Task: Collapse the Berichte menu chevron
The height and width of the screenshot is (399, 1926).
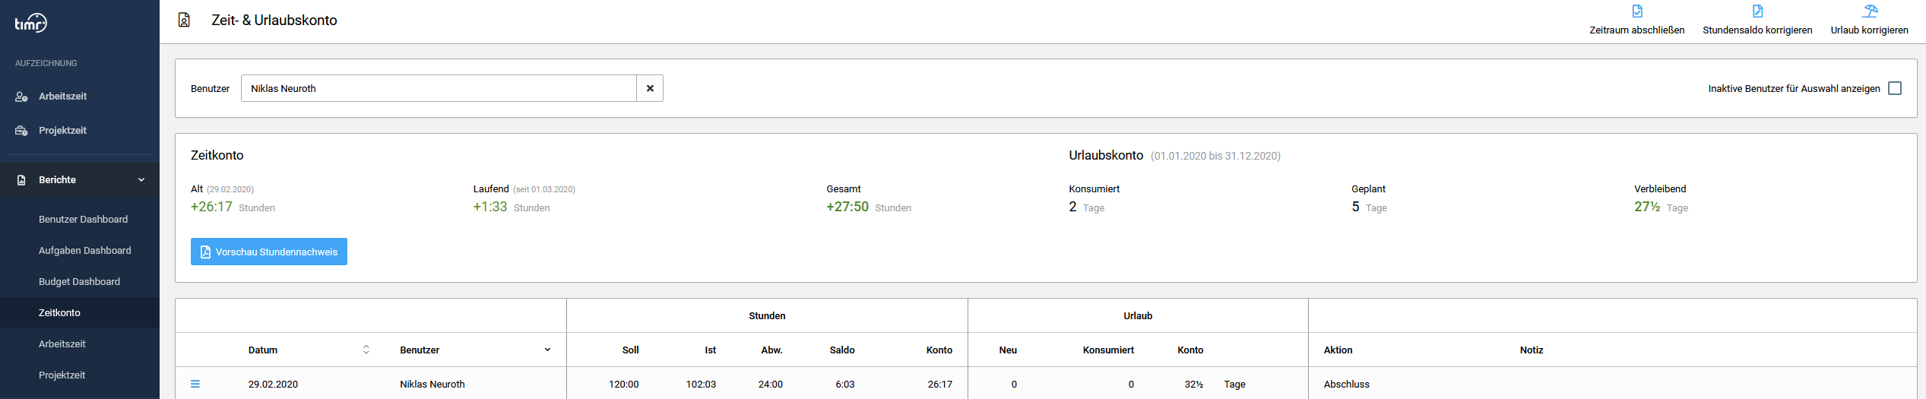Action: coord(141,180)
